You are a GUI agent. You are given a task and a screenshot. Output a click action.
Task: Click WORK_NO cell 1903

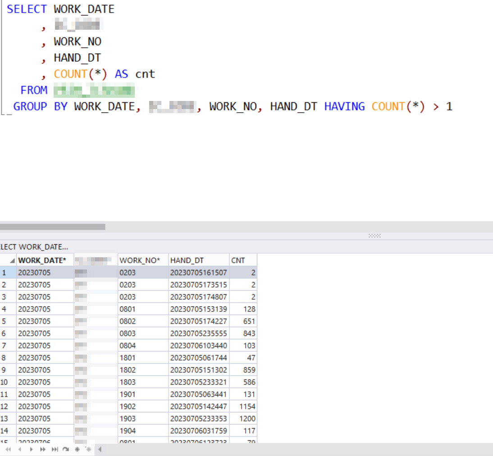coord(143,419)
